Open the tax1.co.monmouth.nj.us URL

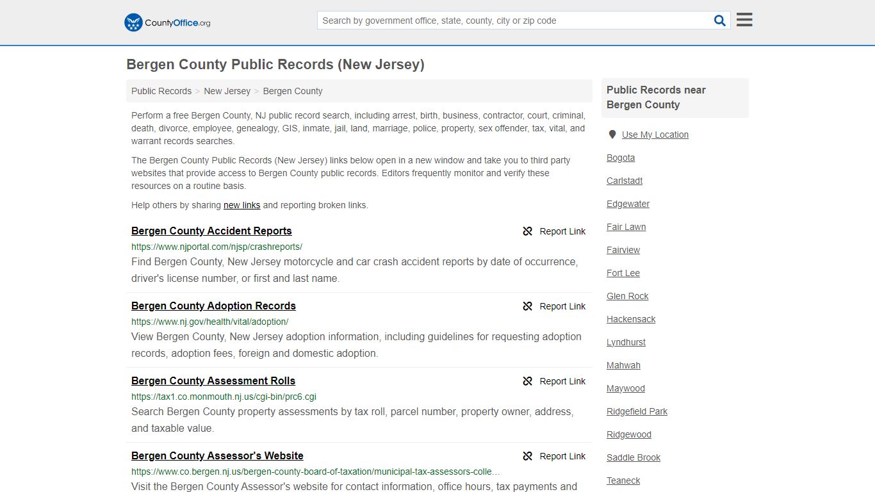click(224, 397)
